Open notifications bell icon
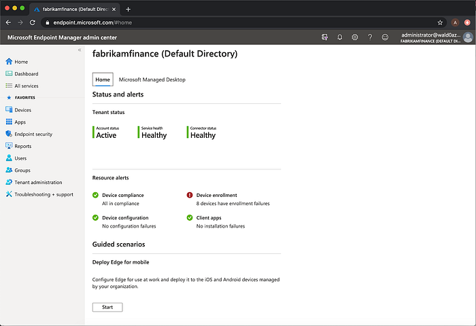This screenshot has height=326, width=476. point(340,37)
